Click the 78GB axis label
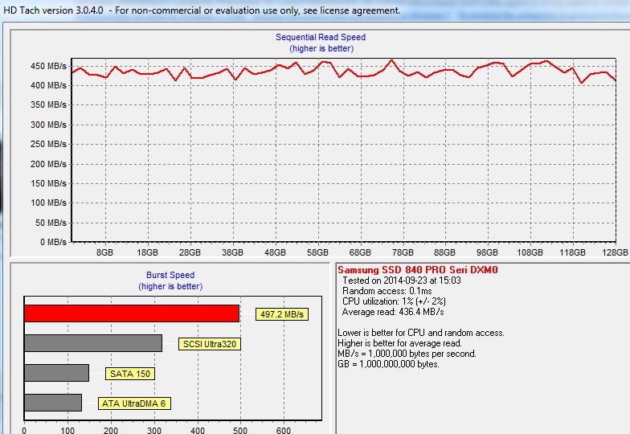The height and width of the screenshot is (434, 630). point(403,252)
